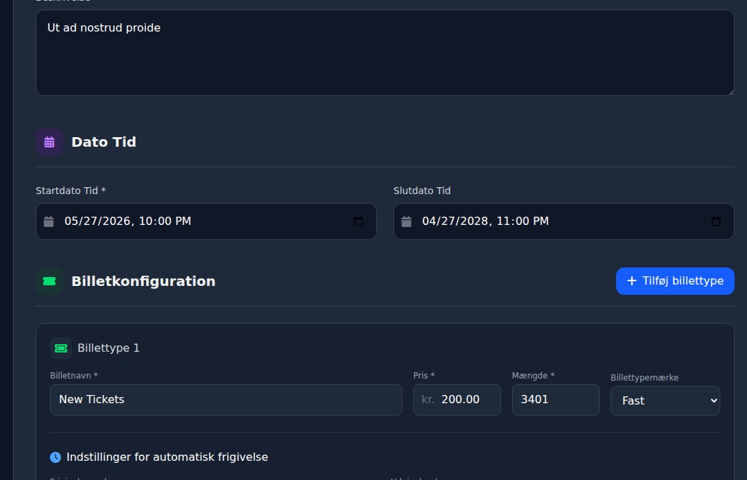This screenshot has height=480, width=747.
Task: Click the Pris field showing 200.00
Action: click(x=457, y=400)
